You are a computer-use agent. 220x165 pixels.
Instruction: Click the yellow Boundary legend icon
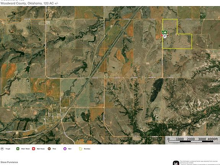point(81,149)
